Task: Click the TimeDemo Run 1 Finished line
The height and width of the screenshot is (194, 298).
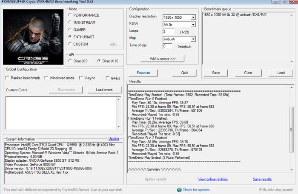Action: [x=148, y=118]
